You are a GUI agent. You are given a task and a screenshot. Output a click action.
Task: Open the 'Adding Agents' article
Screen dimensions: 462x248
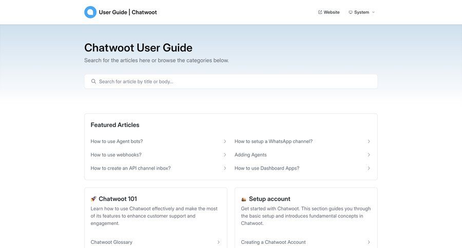click(251, 155)
